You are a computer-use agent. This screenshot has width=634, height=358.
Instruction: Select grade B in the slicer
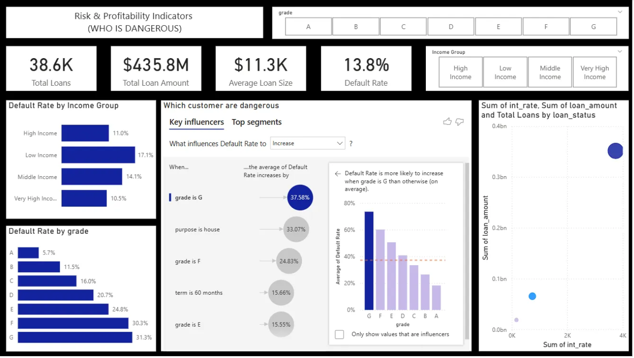point(356,27)
